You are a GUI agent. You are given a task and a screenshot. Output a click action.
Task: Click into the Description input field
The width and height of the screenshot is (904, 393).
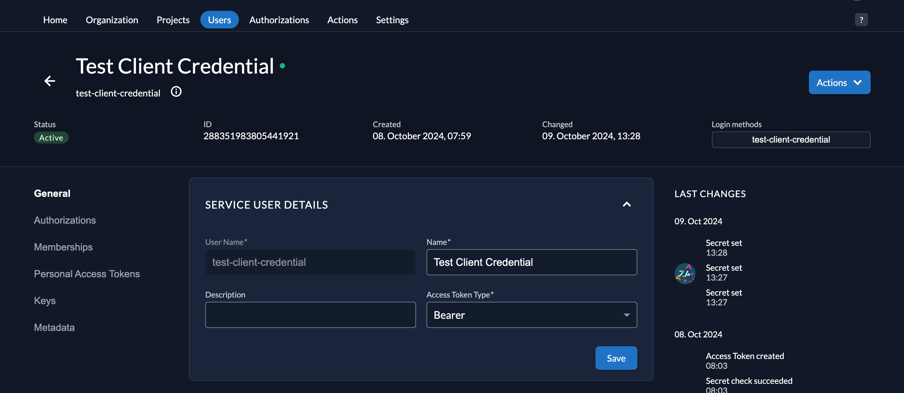310,315
